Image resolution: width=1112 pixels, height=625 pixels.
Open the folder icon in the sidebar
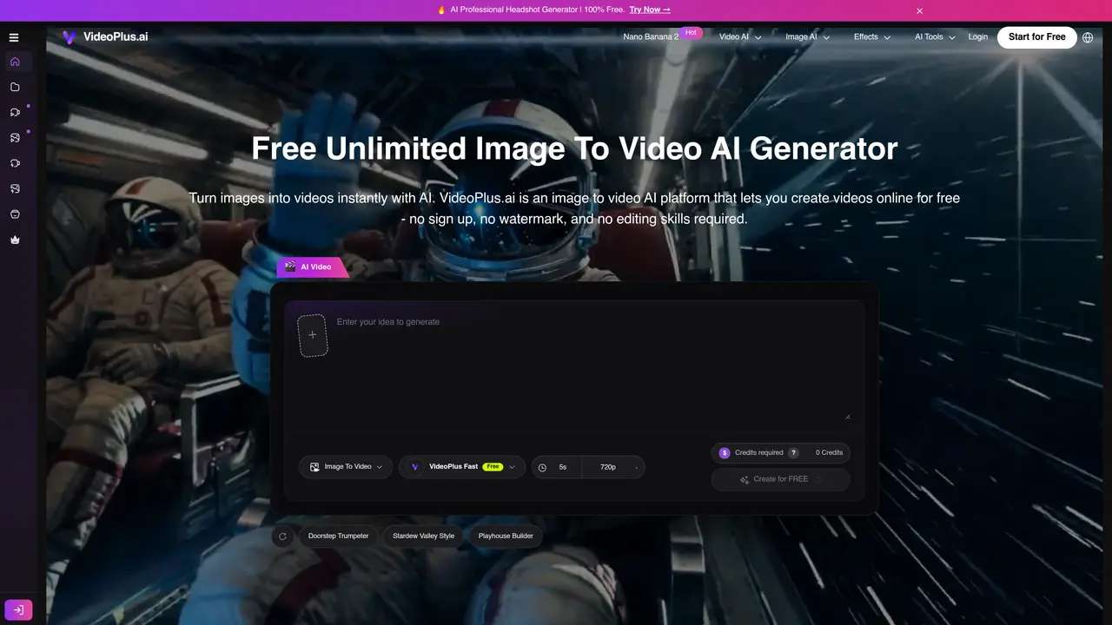(15, 87)
